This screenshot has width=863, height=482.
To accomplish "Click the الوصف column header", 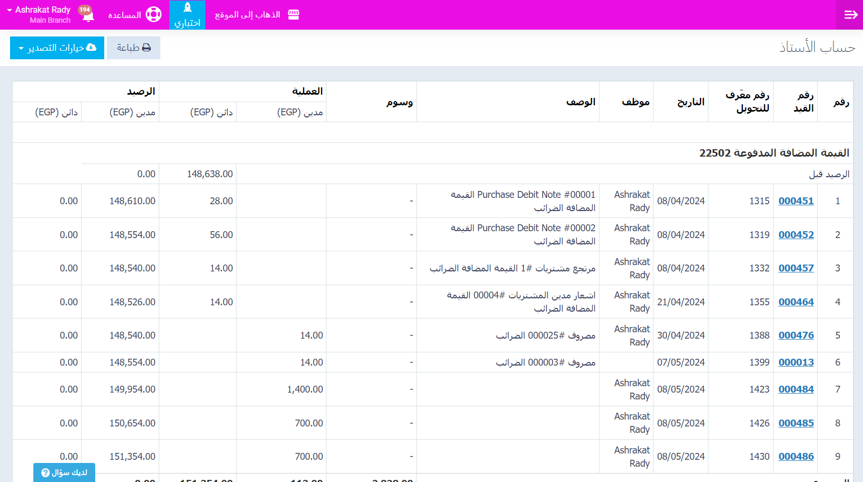I will coord(580,102).
